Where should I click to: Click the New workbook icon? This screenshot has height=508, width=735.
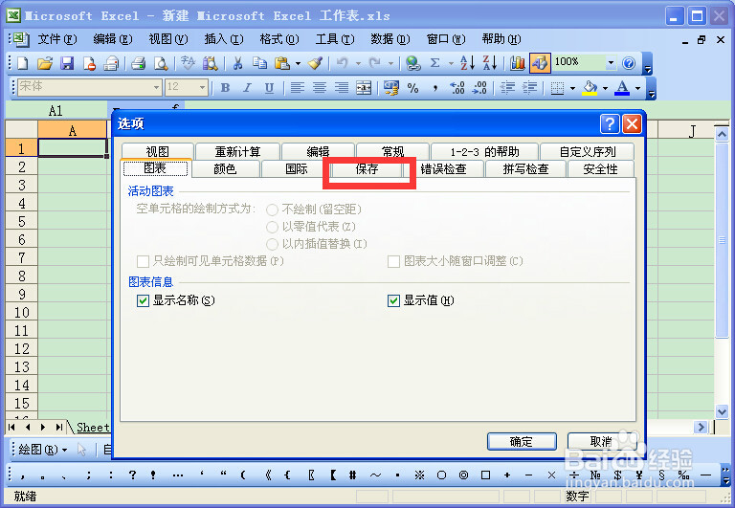[x=23, y=63]
